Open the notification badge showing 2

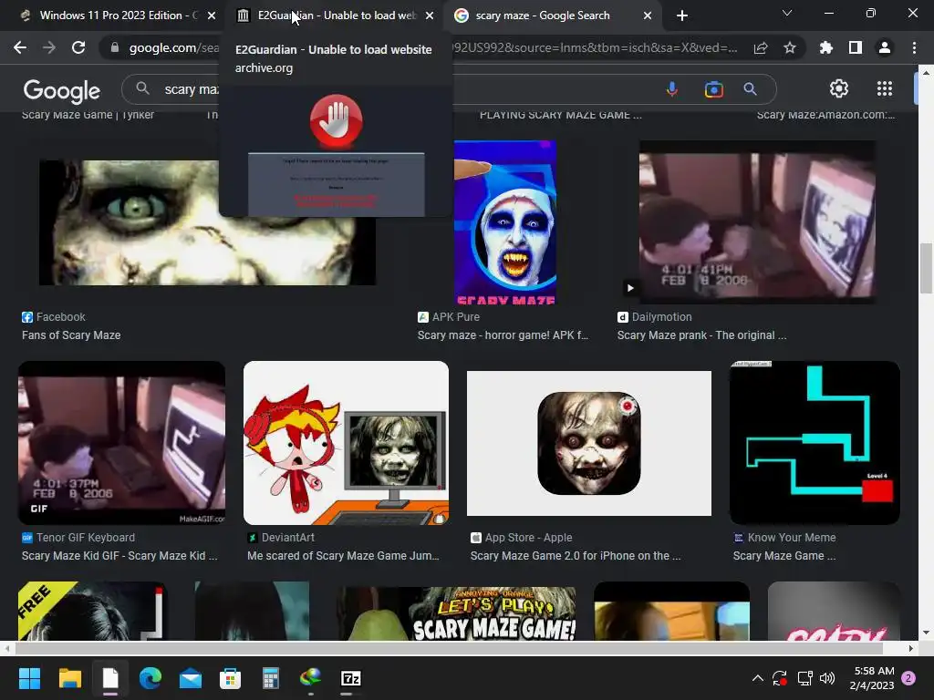coord(908,678)
